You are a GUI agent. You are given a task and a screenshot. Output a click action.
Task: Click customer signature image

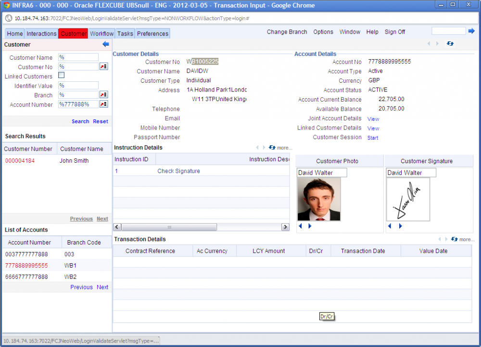(408, 199)
